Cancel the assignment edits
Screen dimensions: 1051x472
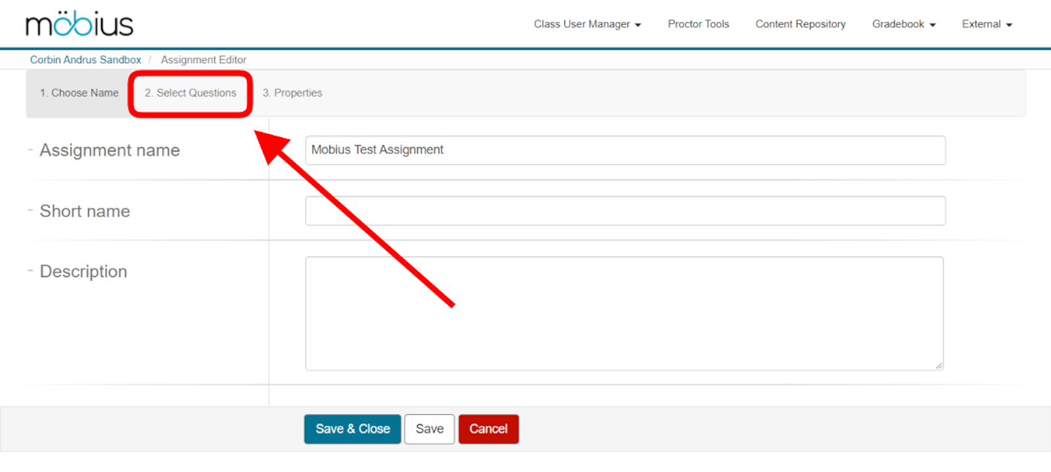pos(488,429)
